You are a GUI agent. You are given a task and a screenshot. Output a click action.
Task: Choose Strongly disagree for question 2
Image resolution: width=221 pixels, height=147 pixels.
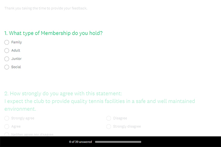(109, 126)
